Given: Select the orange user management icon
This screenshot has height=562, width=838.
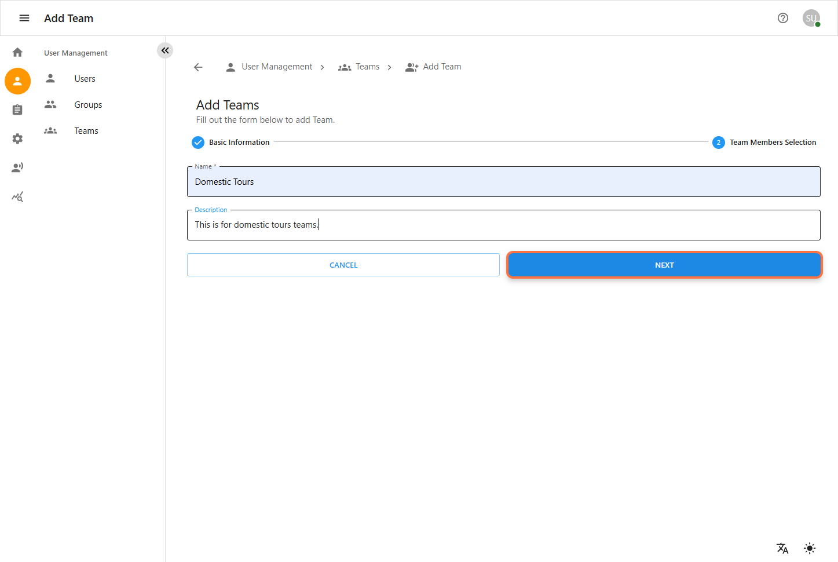Looking at the screenshot, I should tap(17, 81).
